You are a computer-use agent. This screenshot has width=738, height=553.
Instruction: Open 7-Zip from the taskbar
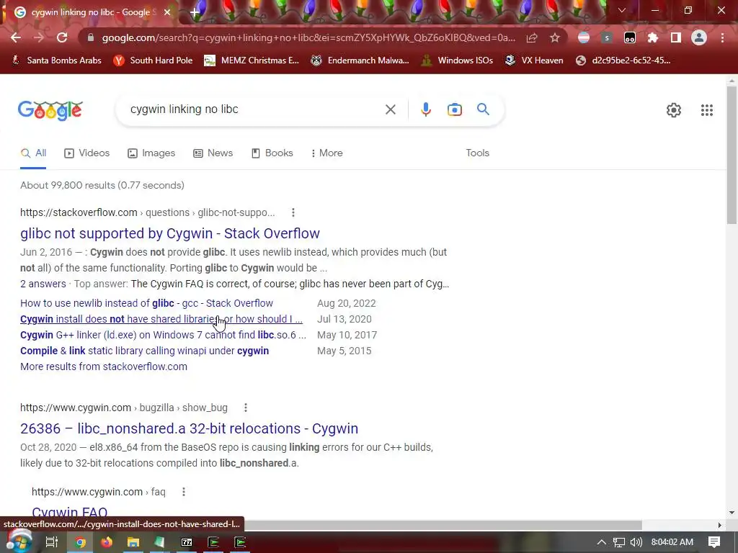pos(187,542)
